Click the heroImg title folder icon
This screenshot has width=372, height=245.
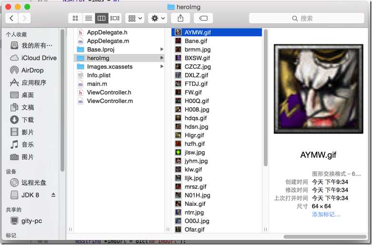171,7
